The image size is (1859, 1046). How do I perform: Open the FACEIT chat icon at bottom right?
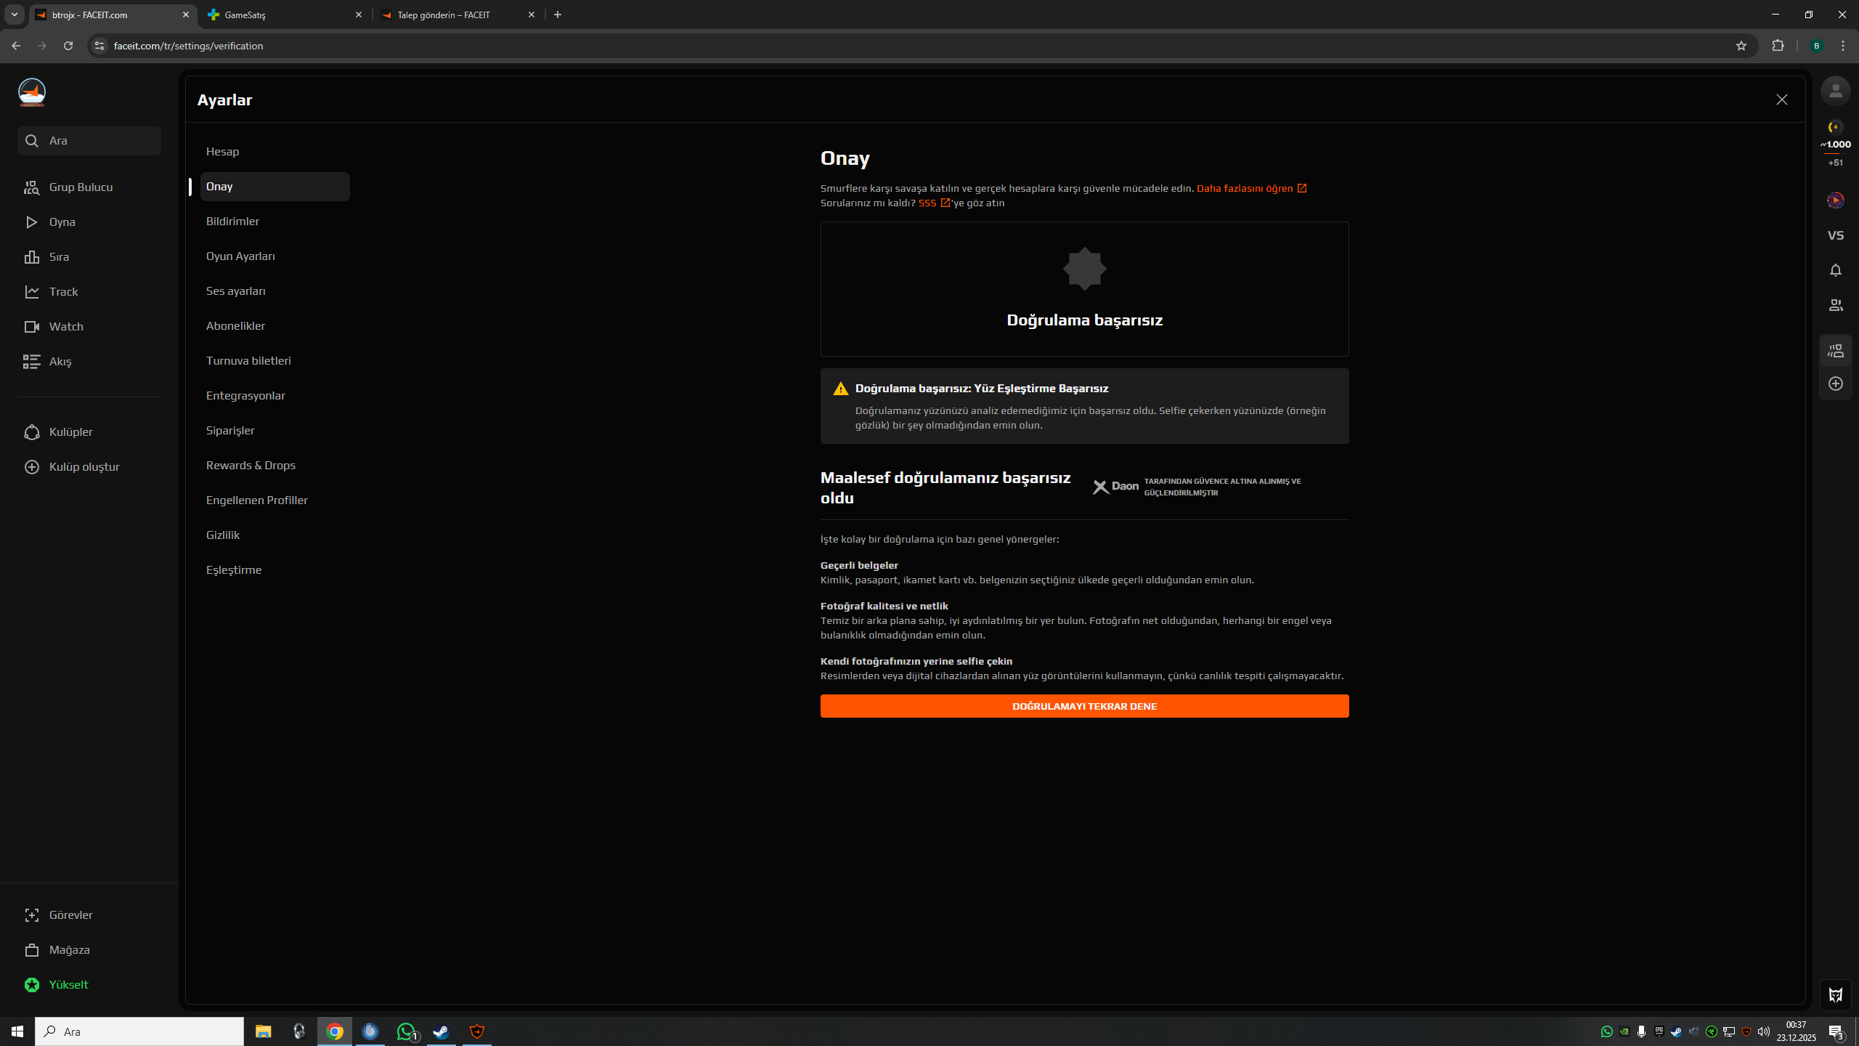click(1835, 995)
